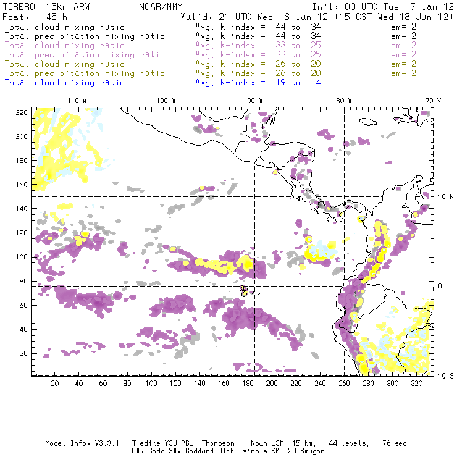This screenshot has height=457, width=457.
Task: Click the 'Model Info: V3.3.1' footer text
Action: 82,443
